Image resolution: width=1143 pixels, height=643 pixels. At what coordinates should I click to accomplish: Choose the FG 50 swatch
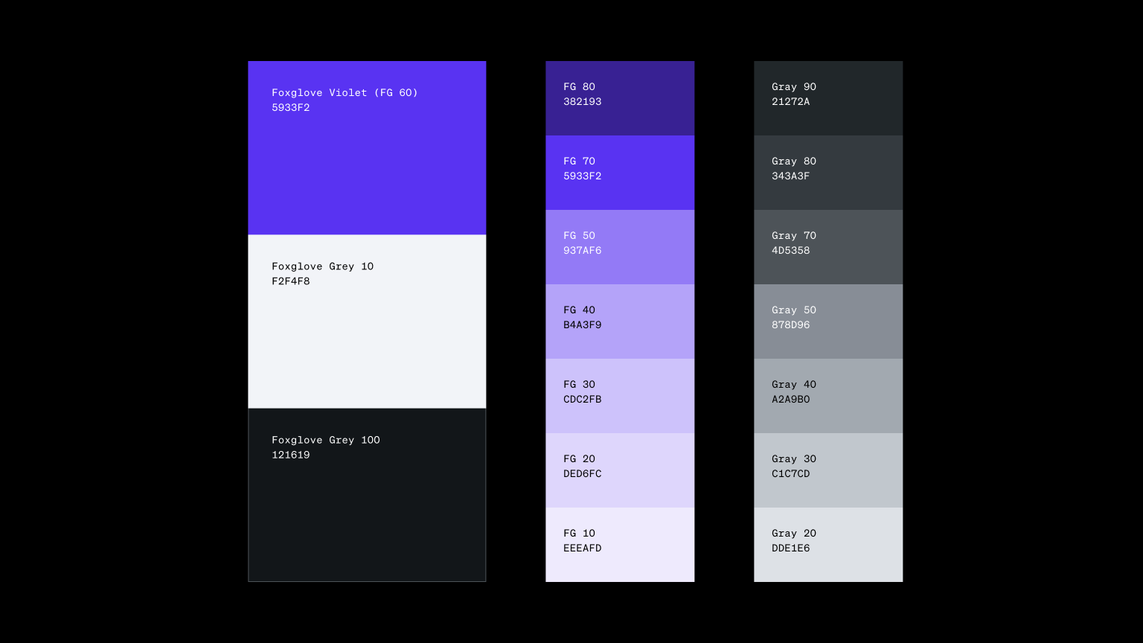click(x=620, y=247)
